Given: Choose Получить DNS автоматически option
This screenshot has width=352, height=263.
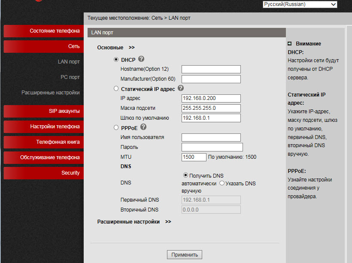Looking at the screenshot, I should pyautogui.click(x=185, y=175).
